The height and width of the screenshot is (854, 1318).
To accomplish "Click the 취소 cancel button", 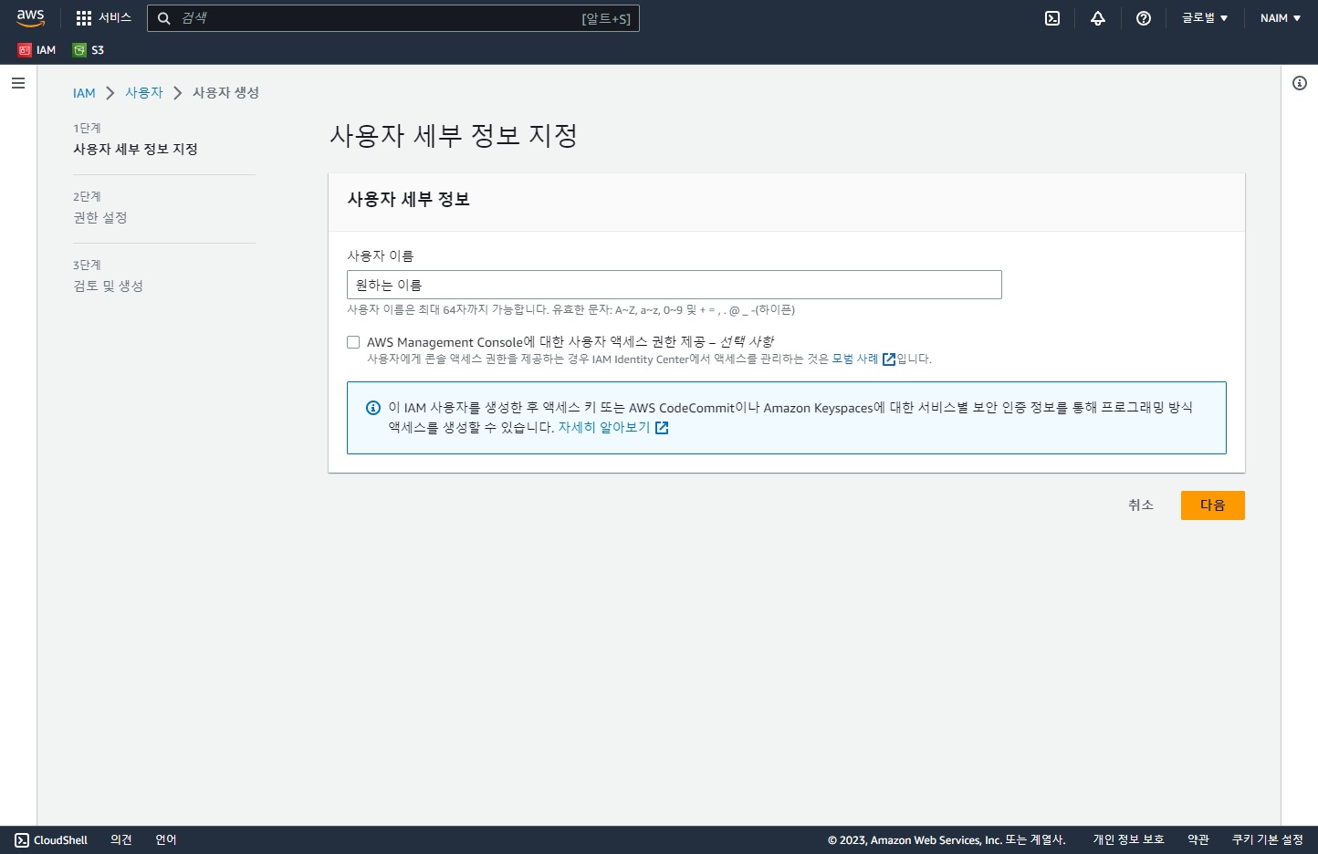I will [x=1141, y=505].
